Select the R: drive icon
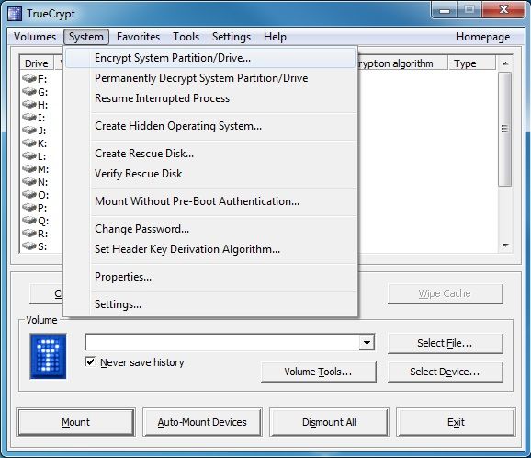The height and width of the screenshot is (458, 531). (x=29, y=234)
